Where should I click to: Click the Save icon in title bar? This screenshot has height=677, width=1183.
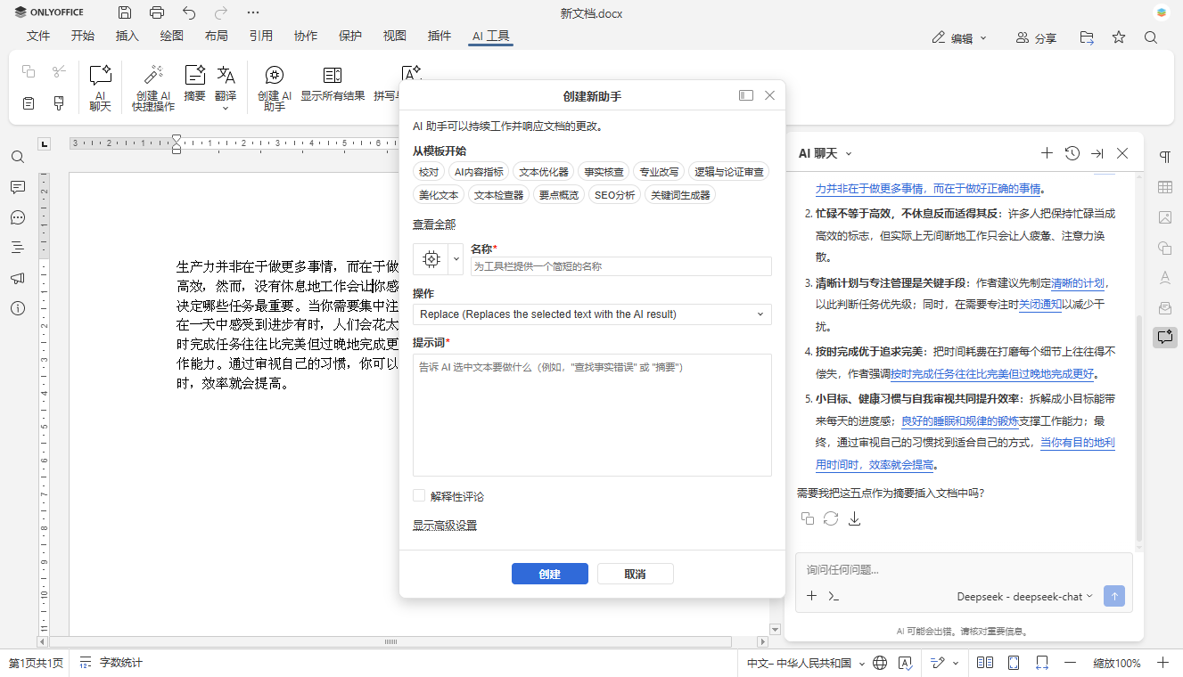125,12
